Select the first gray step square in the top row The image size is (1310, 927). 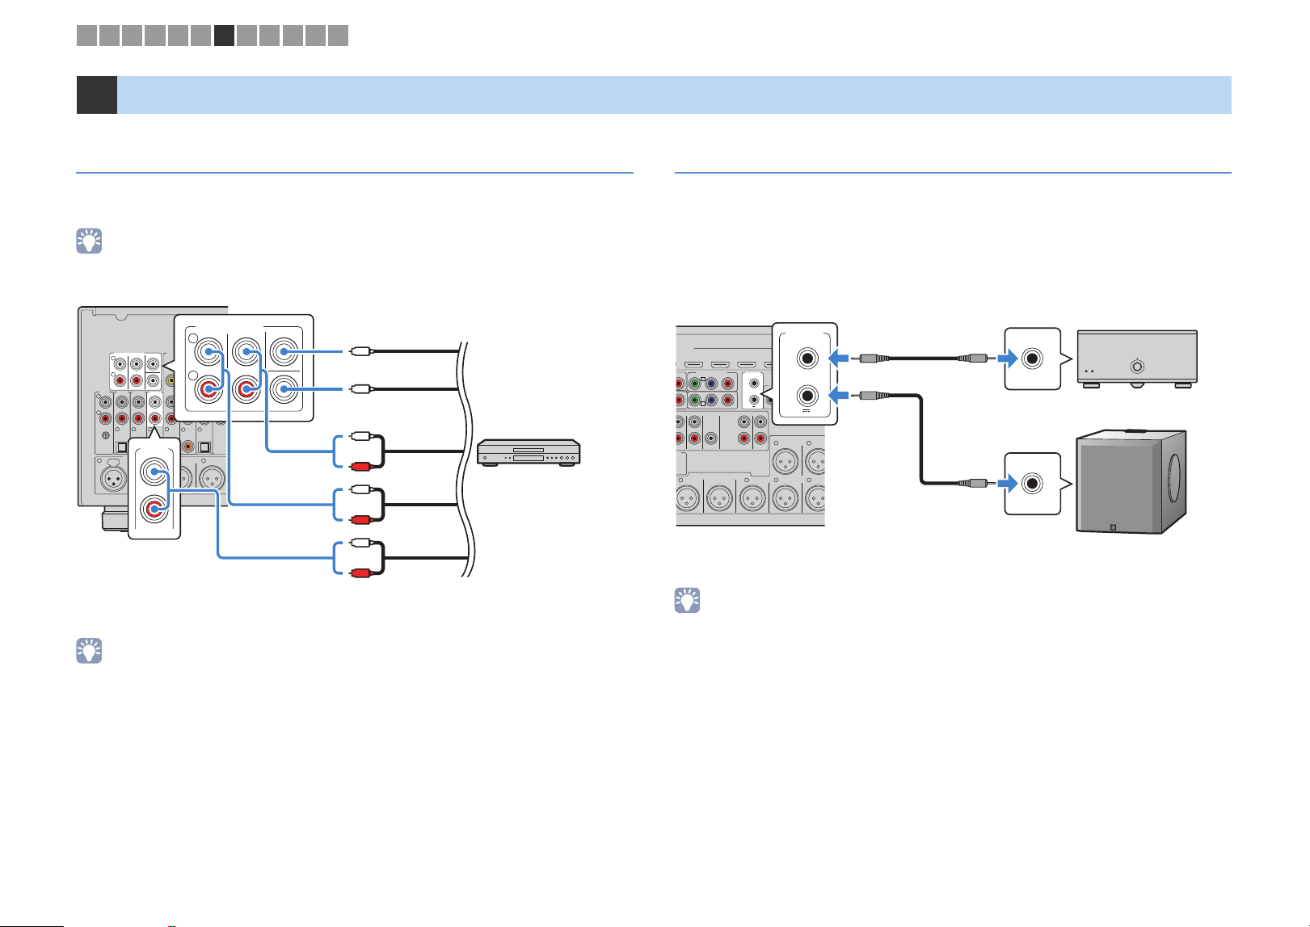pyautogui.click(x=86, y=35)
